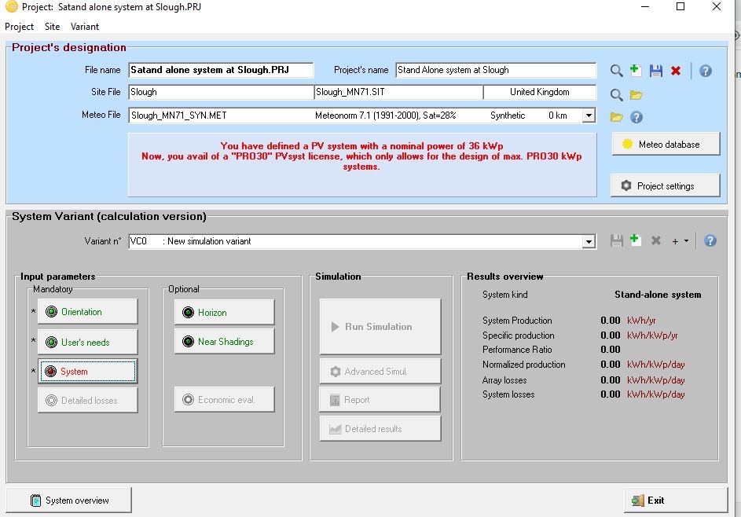Expand the Meteo File dropdown arrow

coord(589,115)
